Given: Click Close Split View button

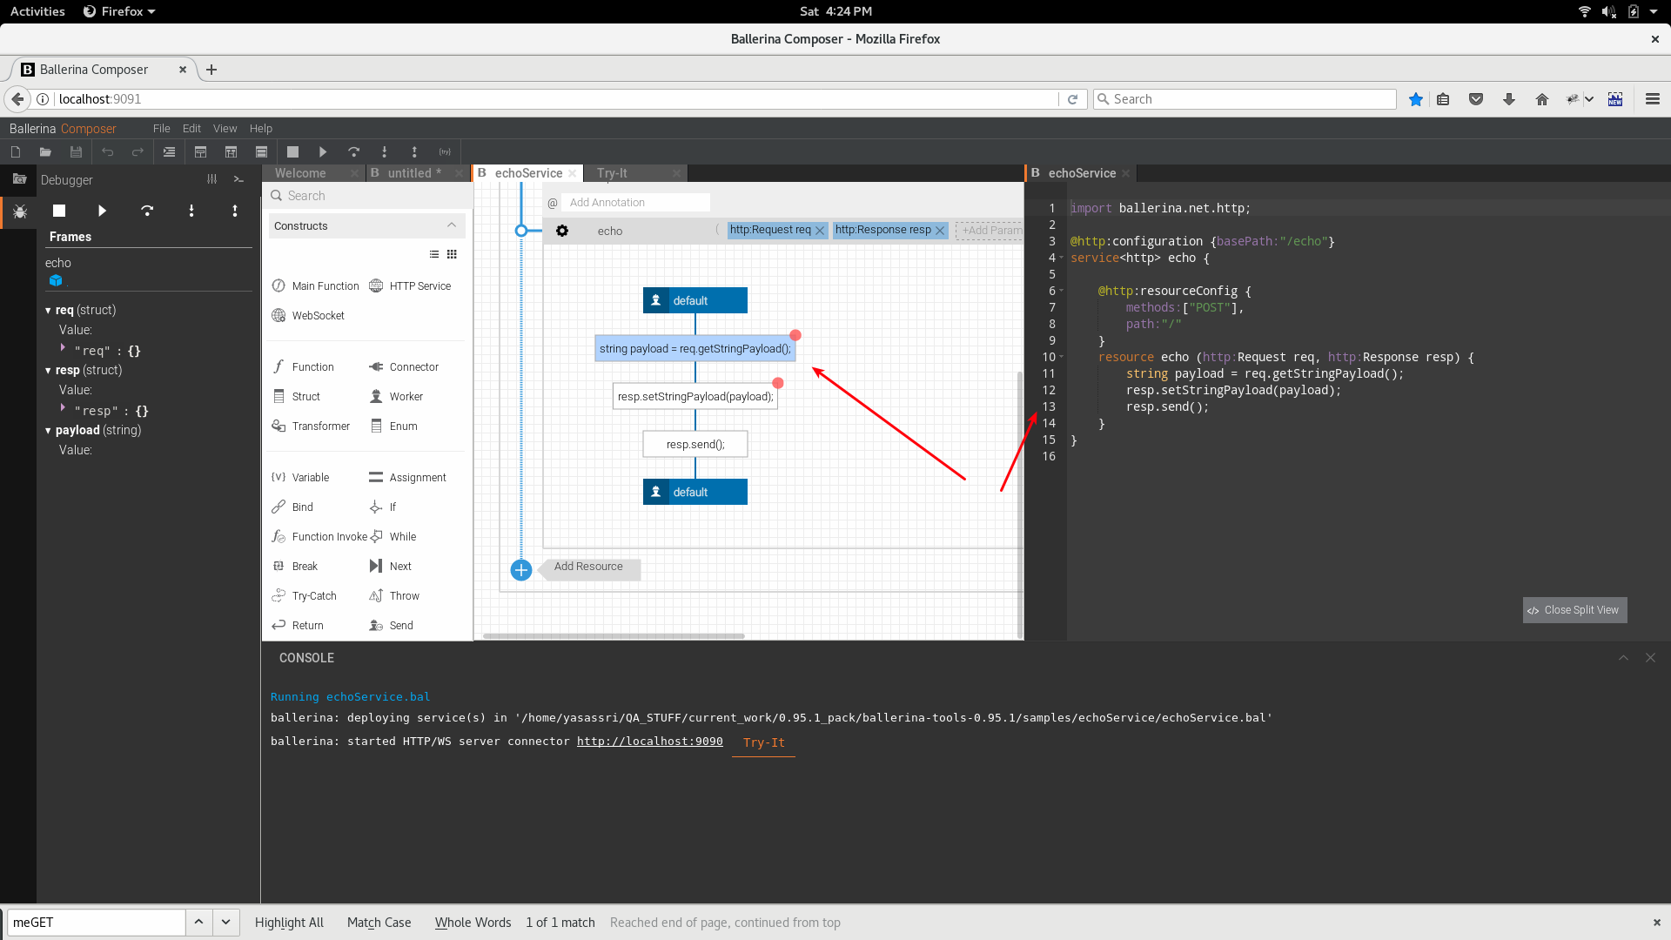Looking at the screenshot, I should coord(1574,610).
